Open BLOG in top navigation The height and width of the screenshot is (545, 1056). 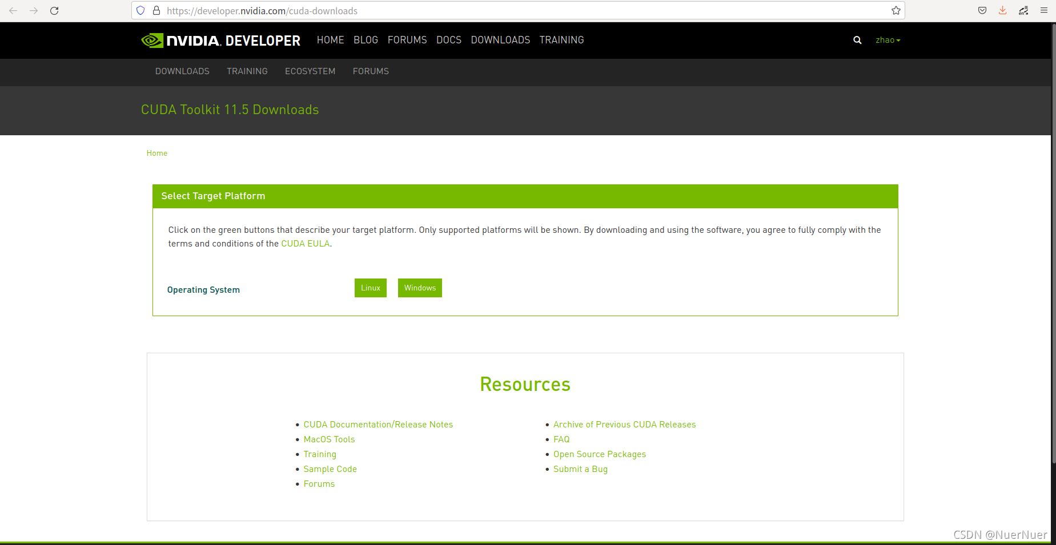click(x=366, y=40)
